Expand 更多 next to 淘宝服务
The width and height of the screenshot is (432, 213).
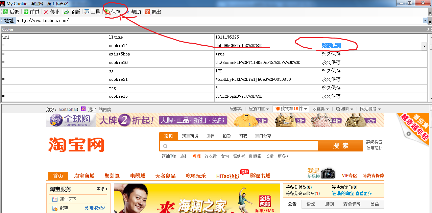point(102,189)
